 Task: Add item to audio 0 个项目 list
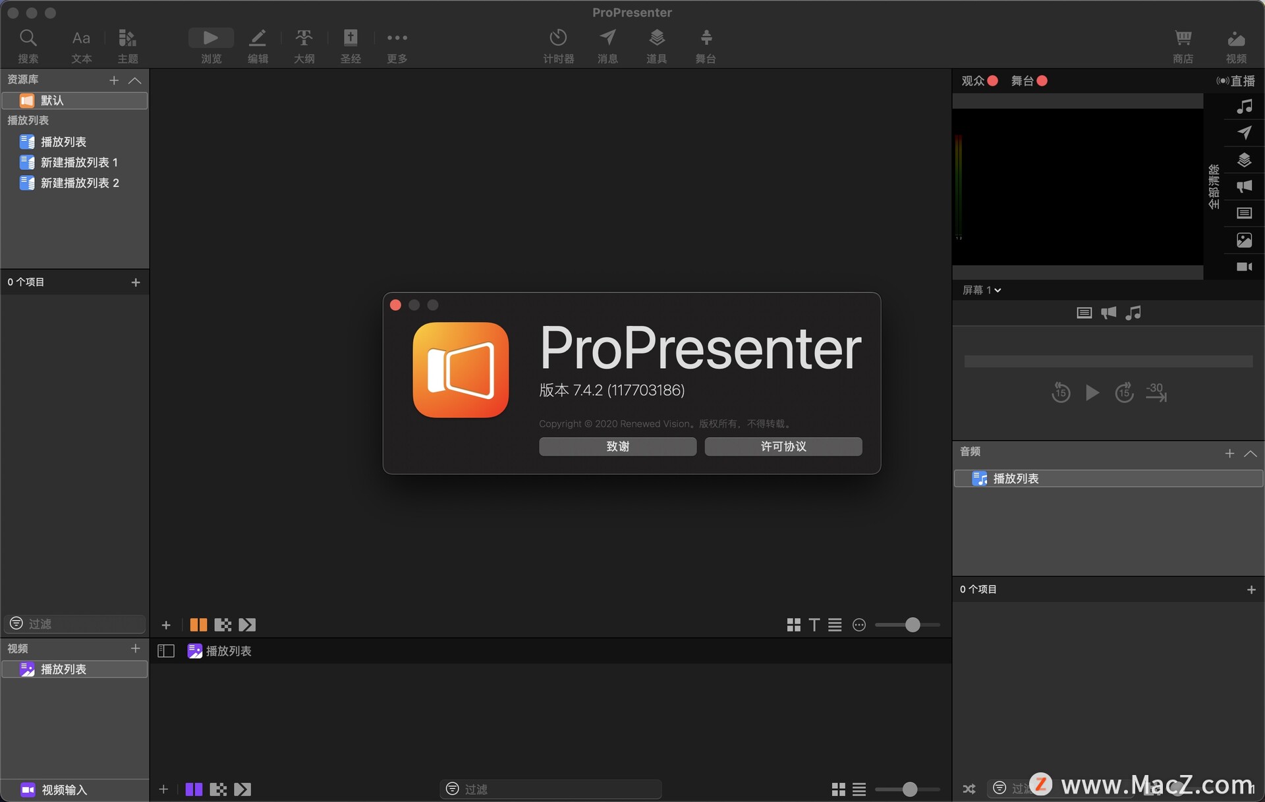click(1251, 590)
